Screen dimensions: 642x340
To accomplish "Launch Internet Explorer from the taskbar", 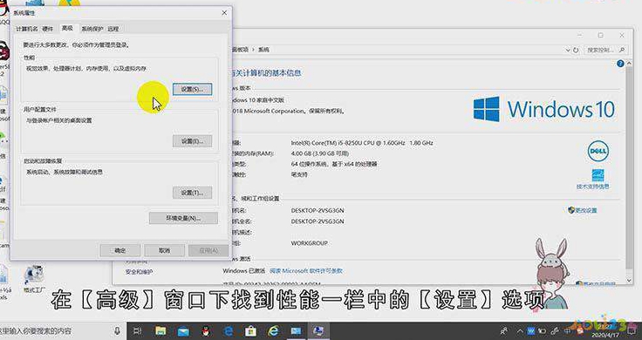I will tap(273, 330).
